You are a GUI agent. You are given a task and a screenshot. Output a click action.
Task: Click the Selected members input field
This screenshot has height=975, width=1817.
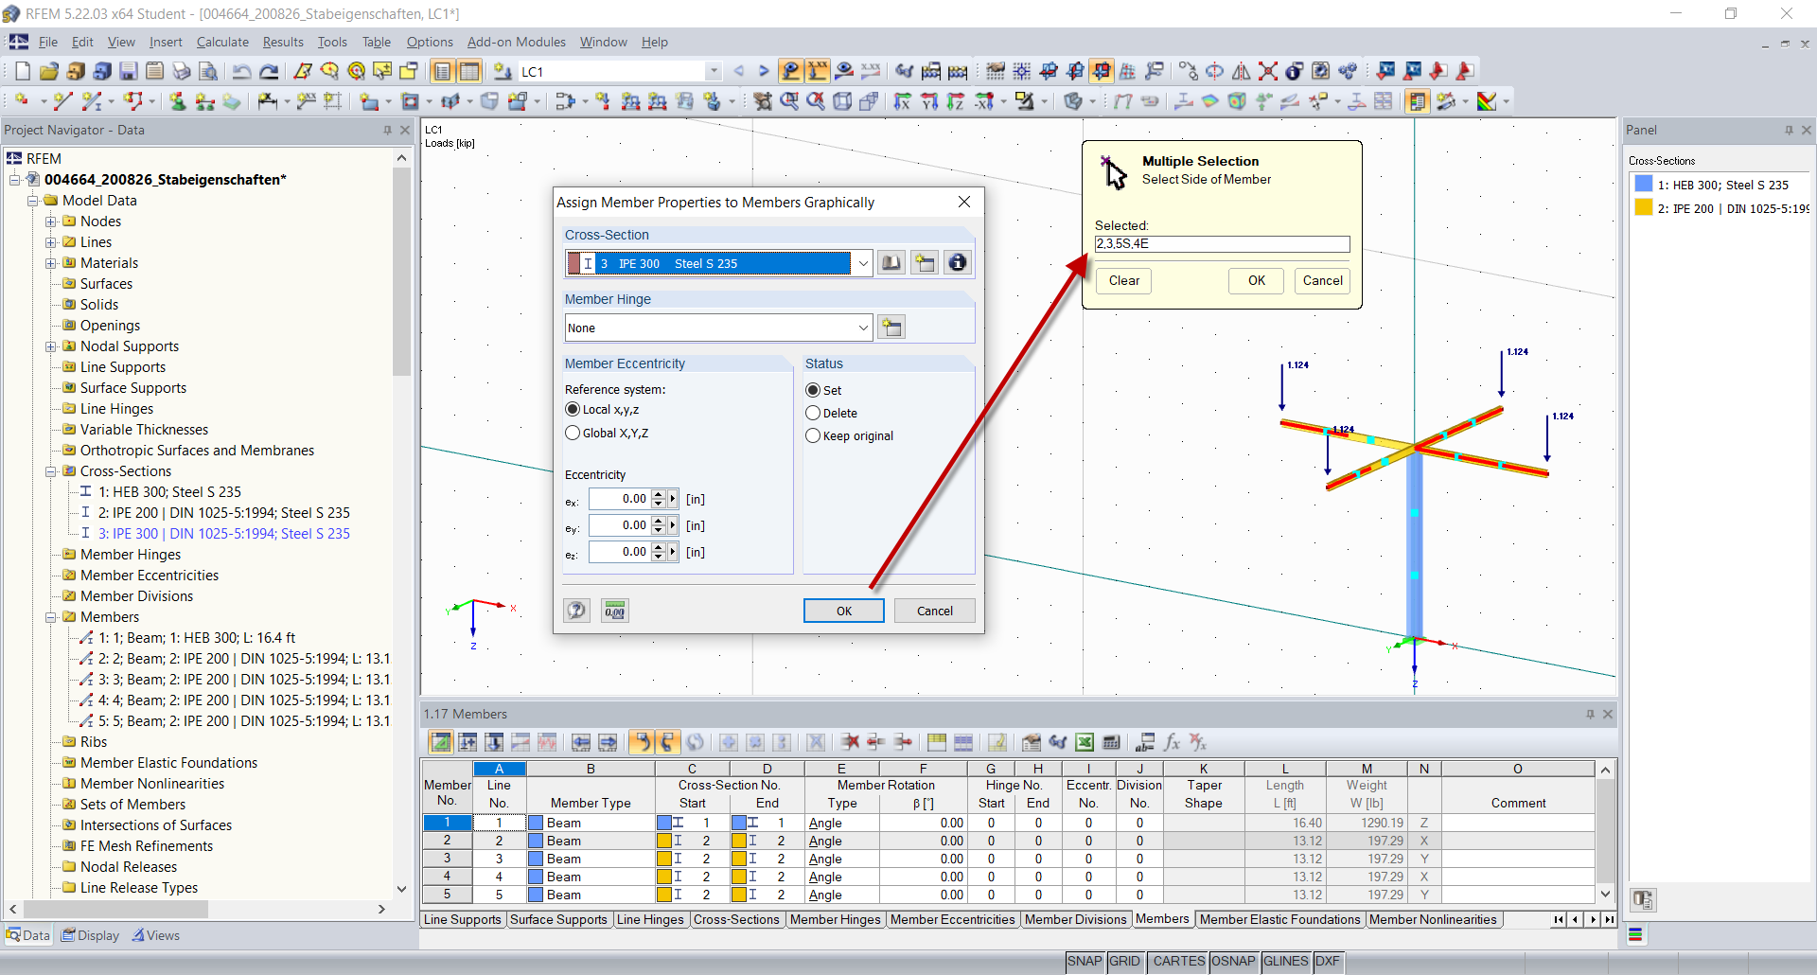[x=1222, y=243]
